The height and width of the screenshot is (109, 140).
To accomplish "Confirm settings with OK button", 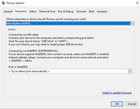I will pos(117,104).
